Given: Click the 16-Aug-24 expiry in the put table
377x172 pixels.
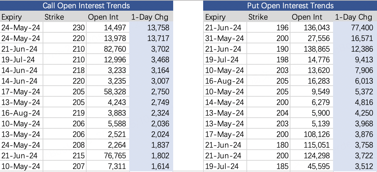Looking at the screenshot, I should coord(225,81).
